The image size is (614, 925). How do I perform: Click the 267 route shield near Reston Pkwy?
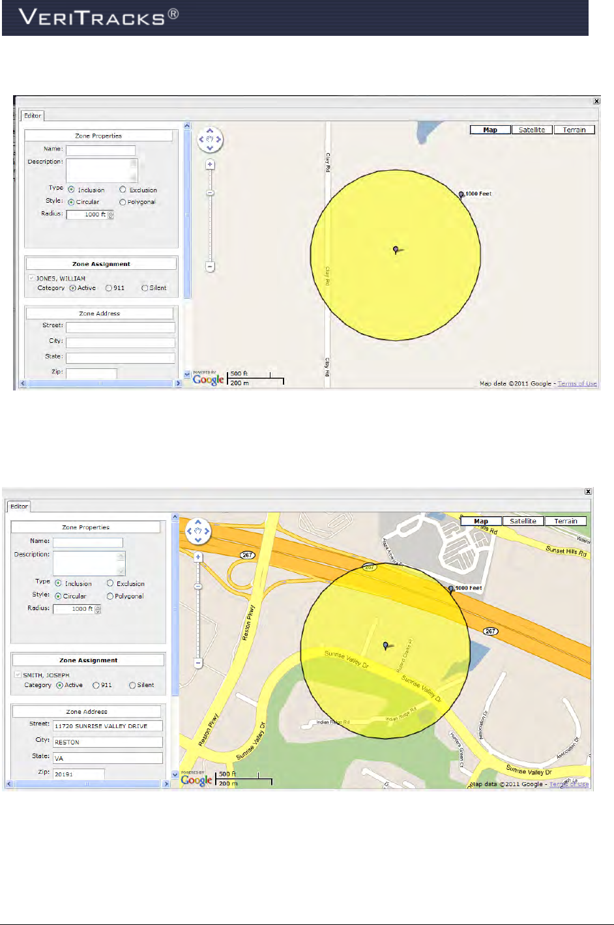(x=247, y=555)
